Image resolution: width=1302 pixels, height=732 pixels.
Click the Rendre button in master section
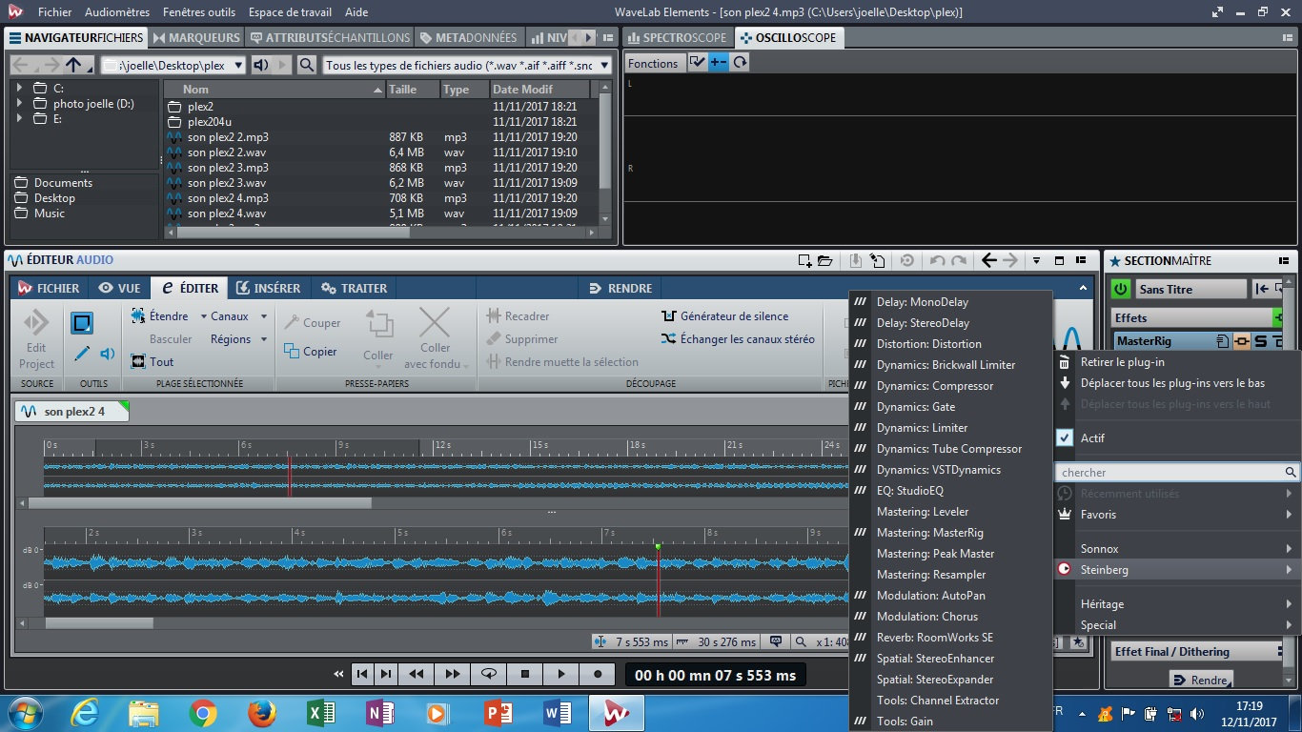(x=1200, y=681)
